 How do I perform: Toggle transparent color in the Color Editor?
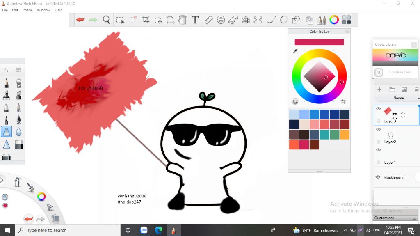point(295,101)
